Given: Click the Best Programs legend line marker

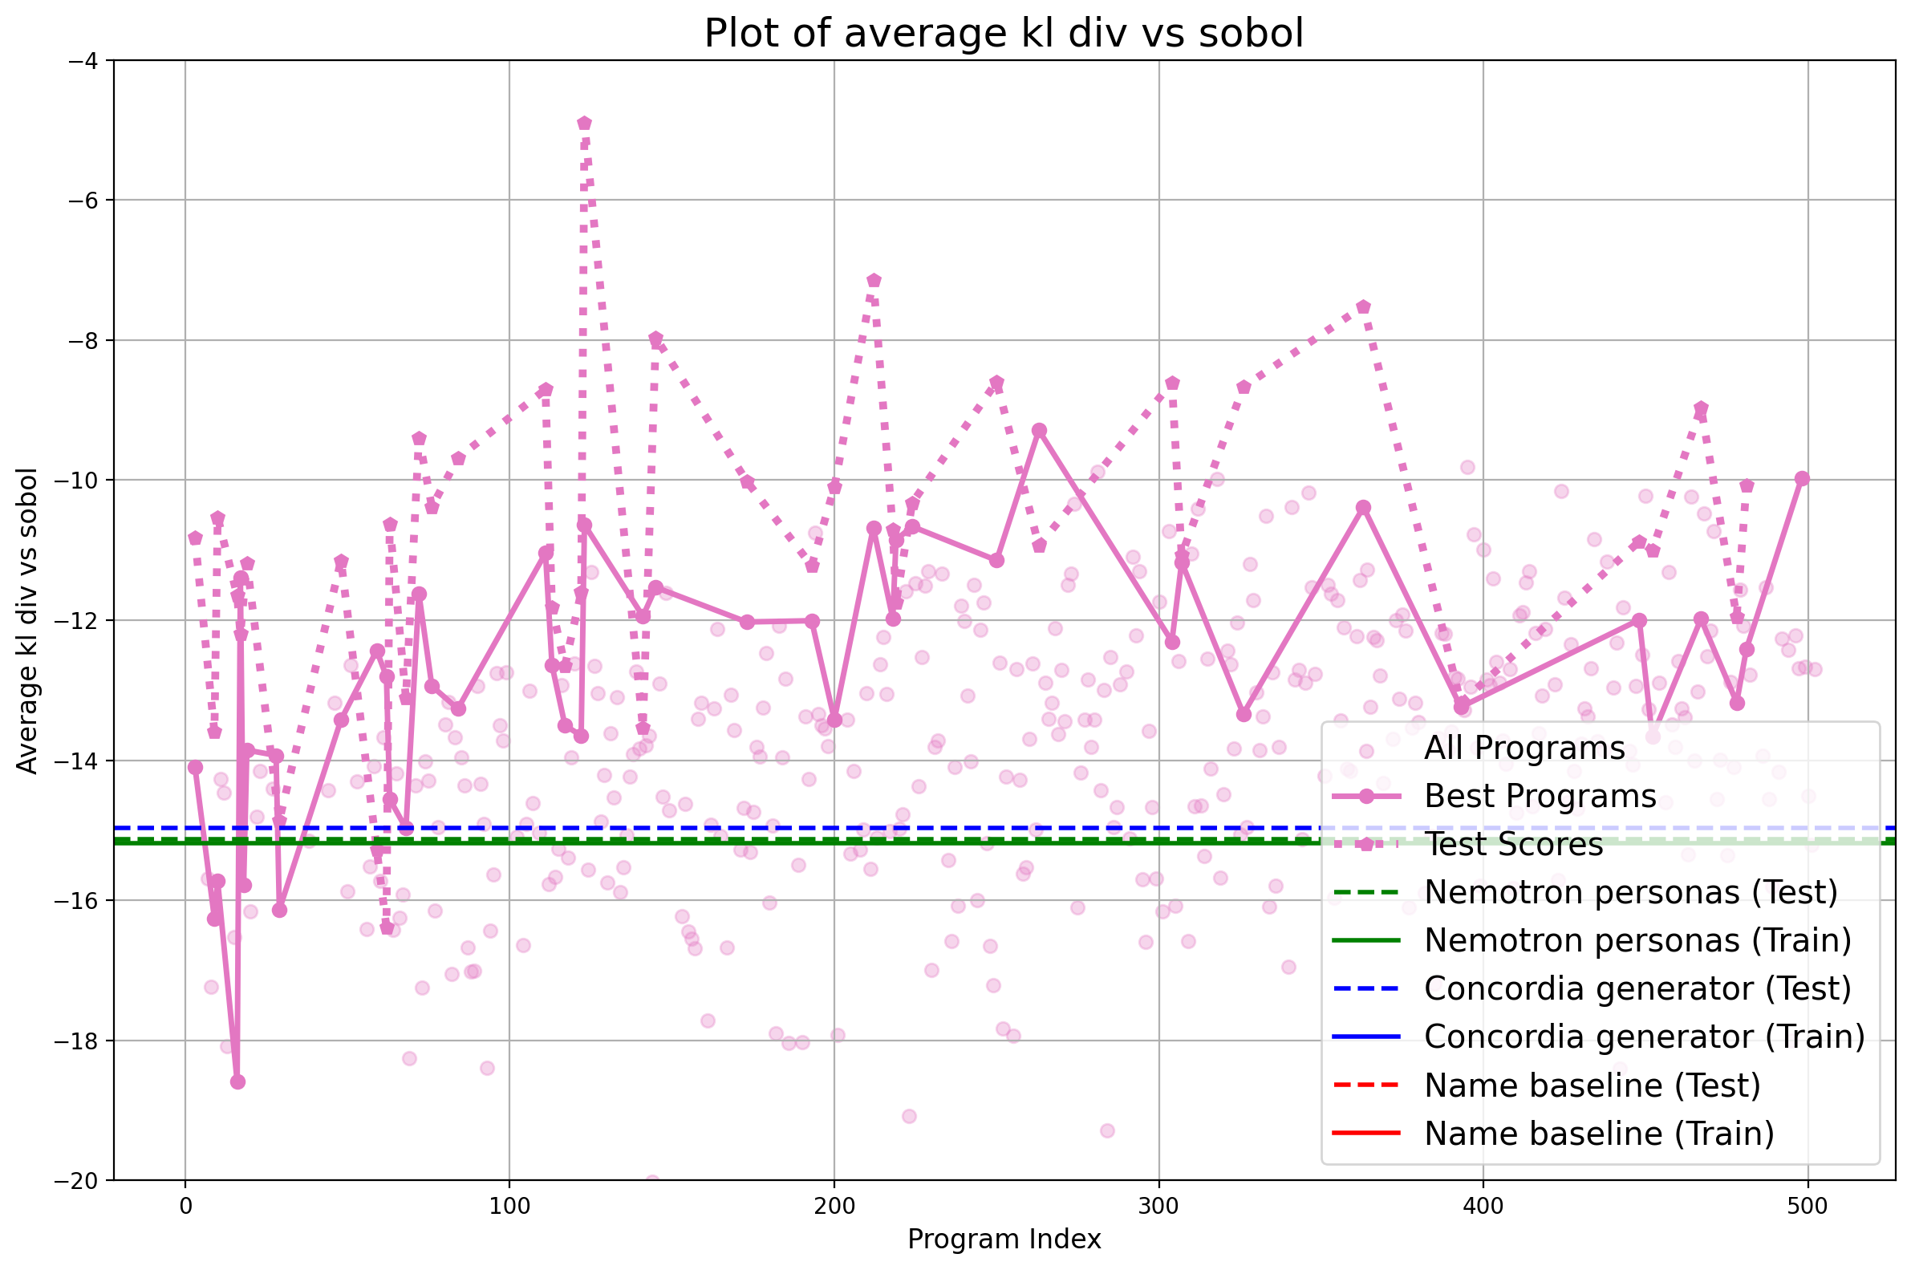Looking at the screenshot, I should 1366,797.
